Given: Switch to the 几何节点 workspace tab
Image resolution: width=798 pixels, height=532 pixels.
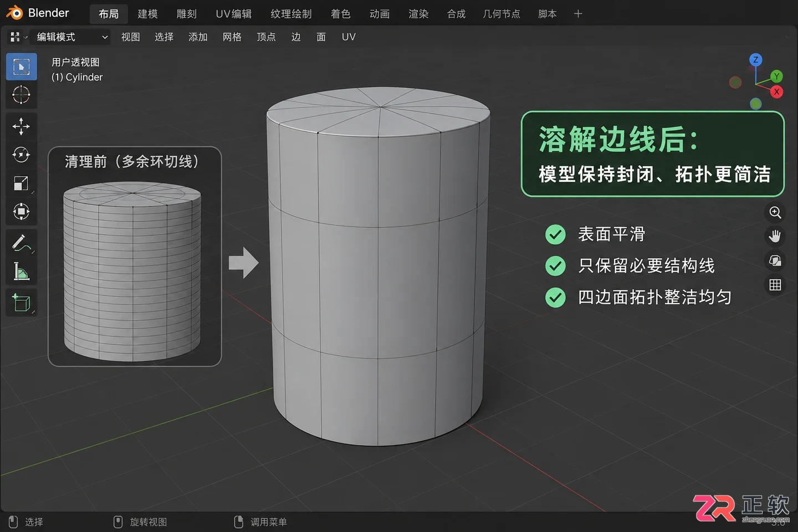Looking at the screenshot, I should coord(502,14).
